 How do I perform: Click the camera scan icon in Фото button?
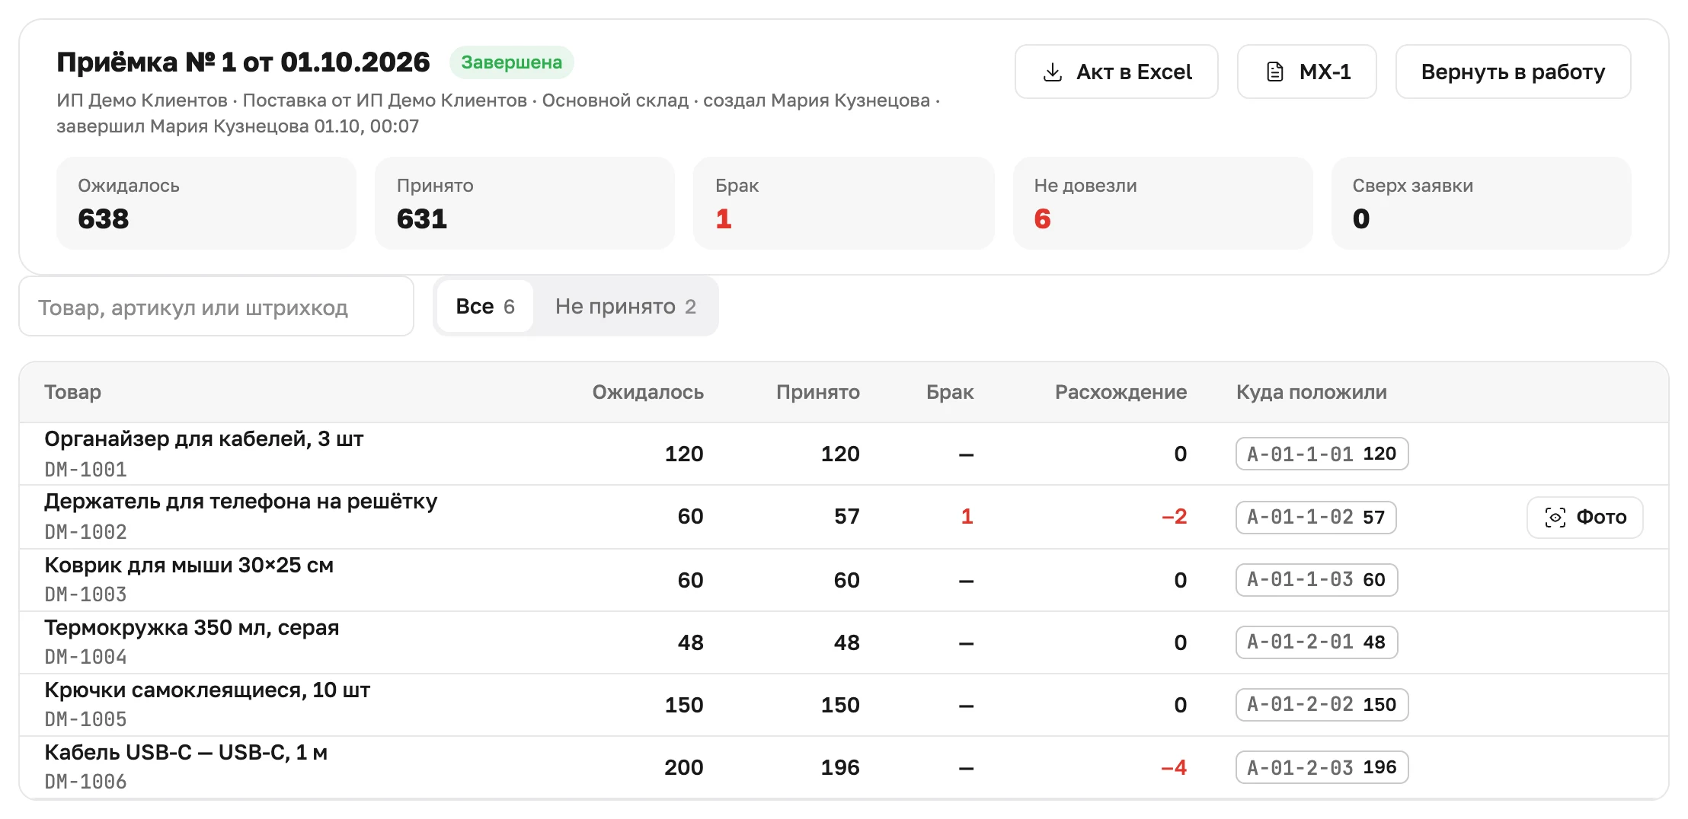1555,518
